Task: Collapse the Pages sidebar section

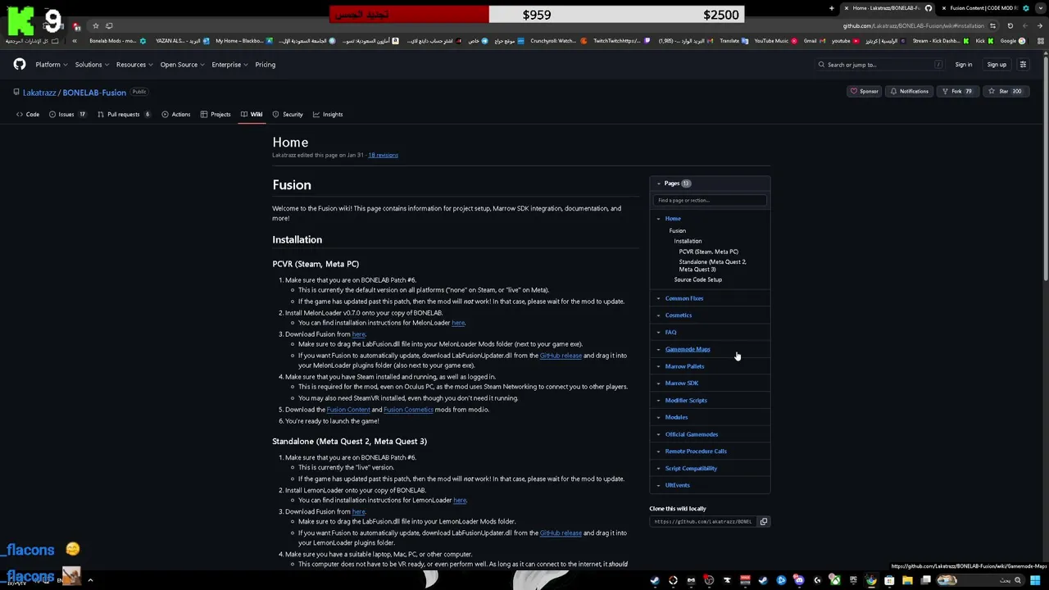Action: tap(658, 184)
